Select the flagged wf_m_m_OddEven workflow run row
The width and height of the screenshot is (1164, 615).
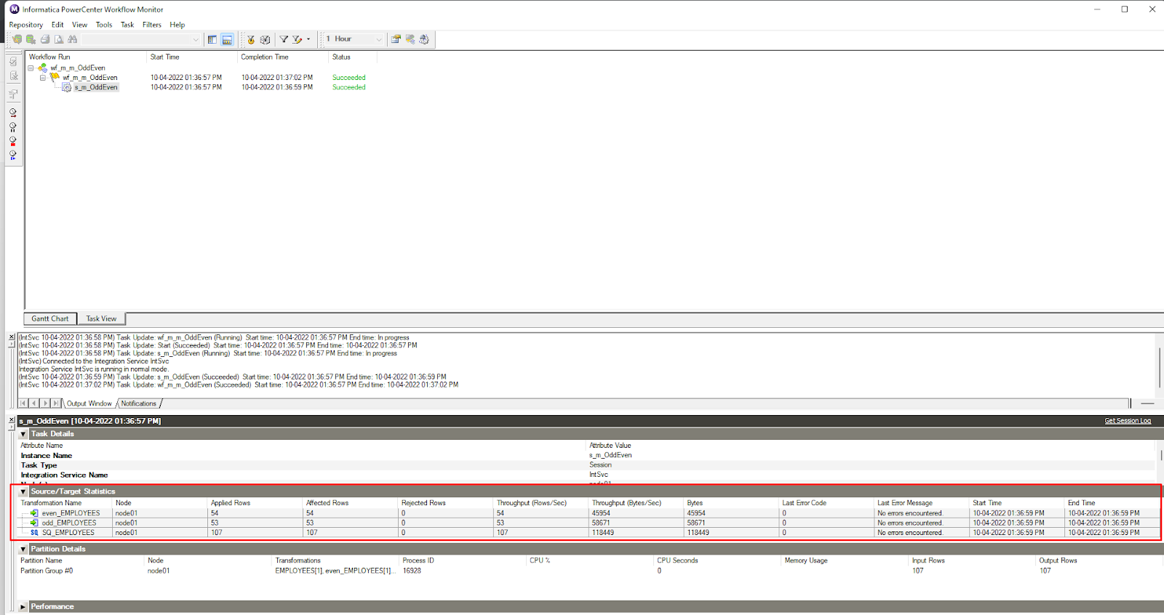coord(89,77)
